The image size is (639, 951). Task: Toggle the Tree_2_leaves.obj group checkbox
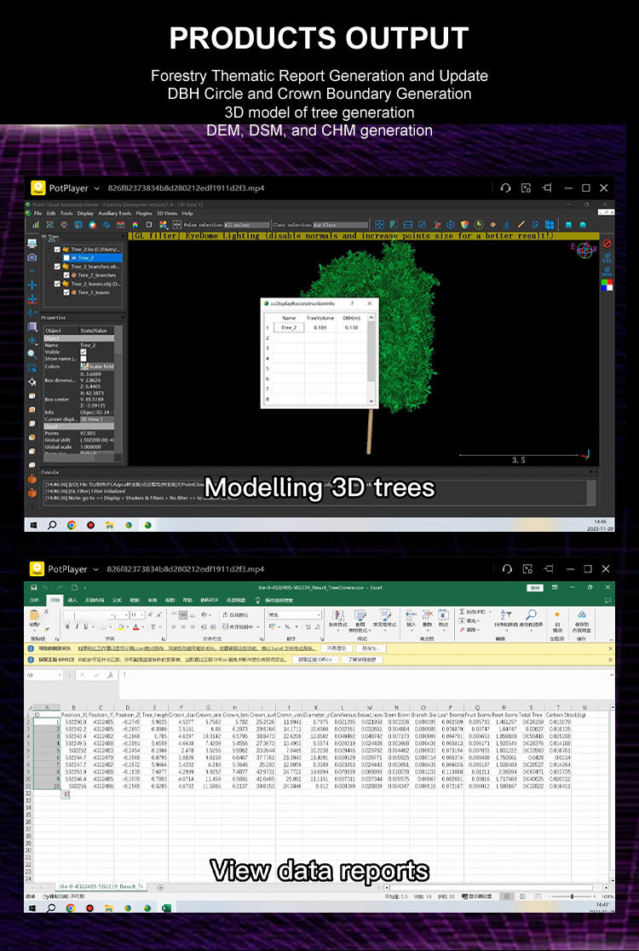click(x=58, y=283)
